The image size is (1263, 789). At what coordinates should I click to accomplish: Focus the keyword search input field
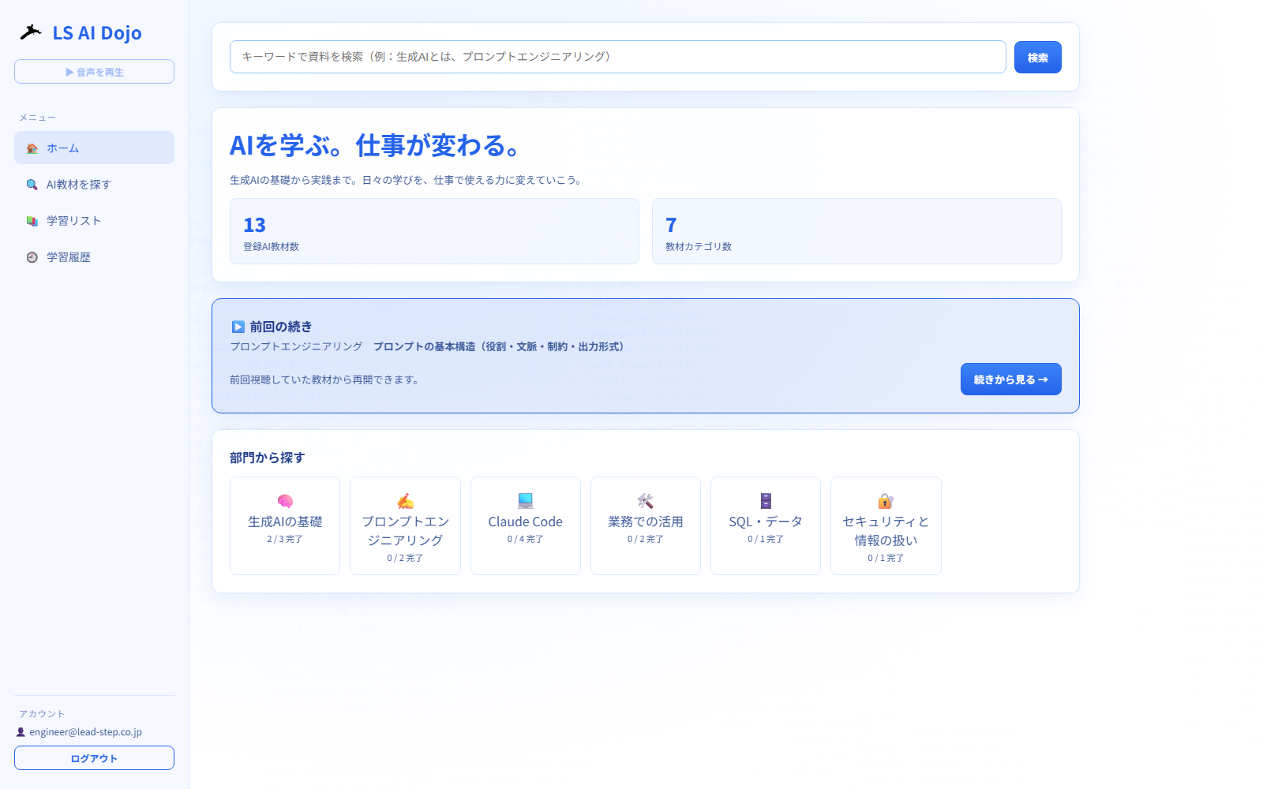(618, 57)
